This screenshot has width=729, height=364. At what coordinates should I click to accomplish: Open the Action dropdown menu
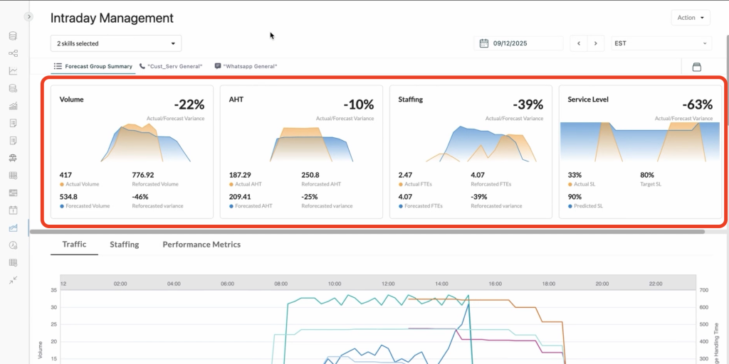click(691, 18)
